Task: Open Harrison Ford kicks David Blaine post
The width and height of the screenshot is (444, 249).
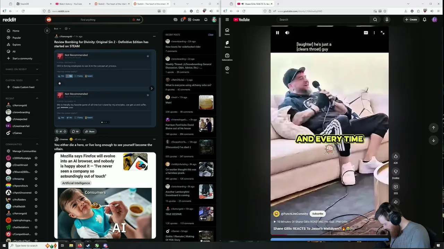Action: point(180,126)
